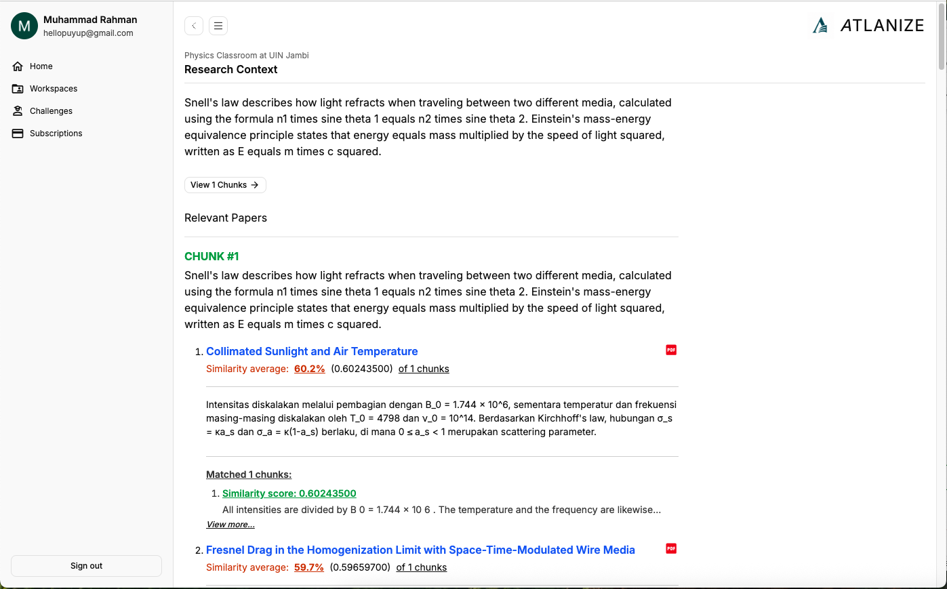Click the 60.2% similarity average link
This screenshot has width=947, height=589.
pyautogui.click(x=310, y=369)
